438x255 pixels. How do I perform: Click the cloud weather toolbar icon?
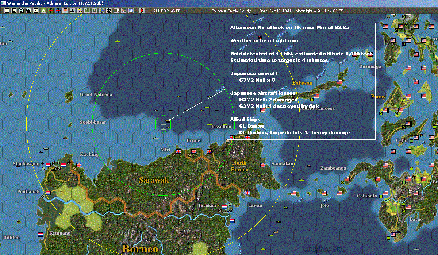(131, 11)
